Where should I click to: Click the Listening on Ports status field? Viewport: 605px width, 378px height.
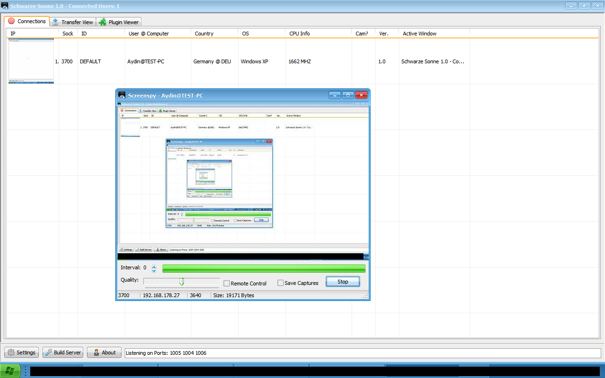click(363, 353)
